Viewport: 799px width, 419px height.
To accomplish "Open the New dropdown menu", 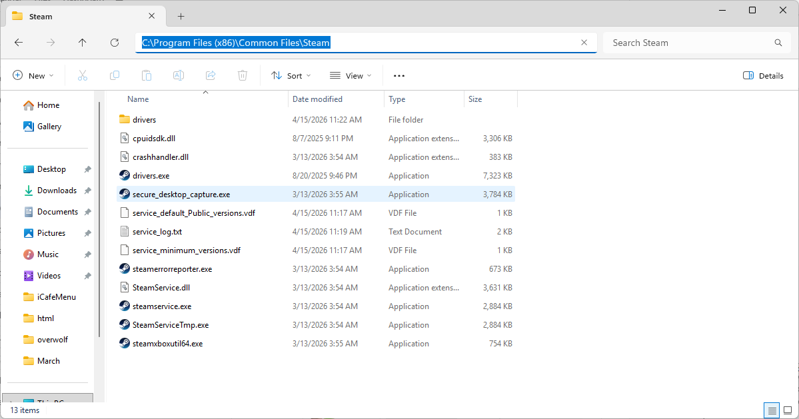I will (x=33, y=75).
